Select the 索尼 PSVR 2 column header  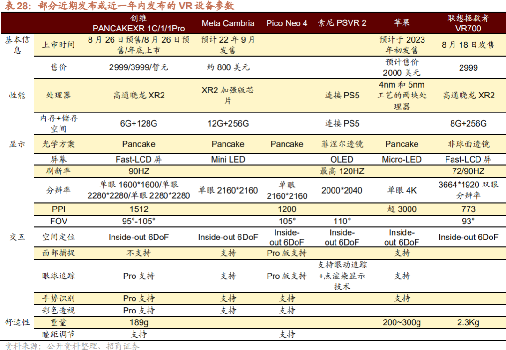[x=342, y=23]
